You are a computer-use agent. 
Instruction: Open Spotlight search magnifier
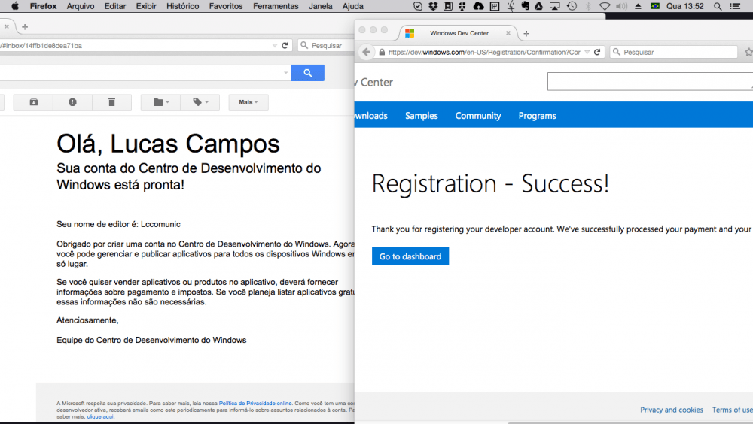(718, 6)
